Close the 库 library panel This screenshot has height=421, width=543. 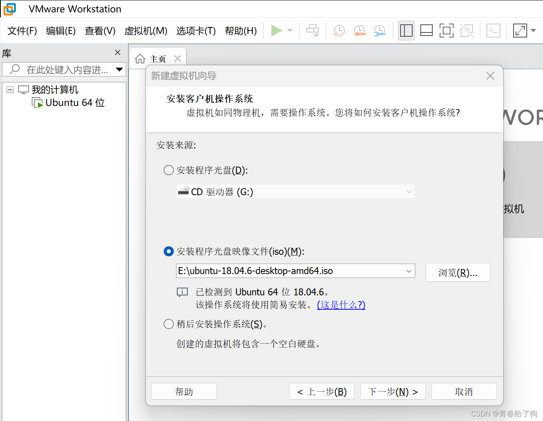(118, 53)
